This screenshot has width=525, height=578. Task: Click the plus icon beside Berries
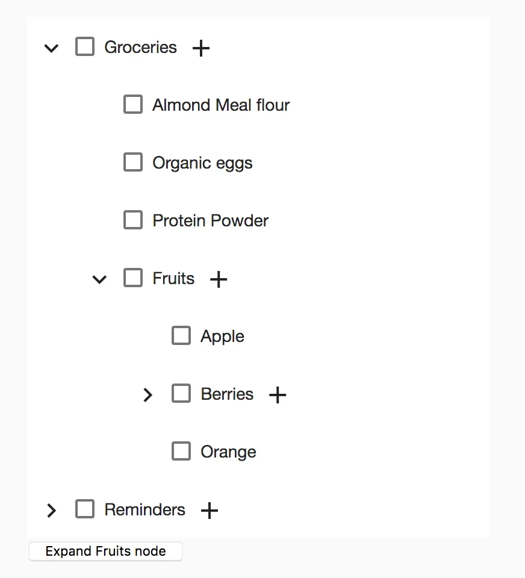coord(277,395)
